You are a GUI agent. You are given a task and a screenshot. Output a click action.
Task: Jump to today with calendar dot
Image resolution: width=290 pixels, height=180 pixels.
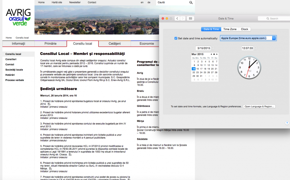point(214,54)
